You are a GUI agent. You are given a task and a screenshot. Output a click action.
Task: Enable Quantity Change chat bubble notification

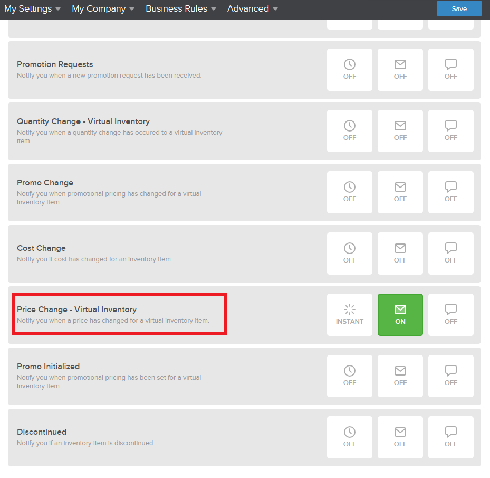(450, 131)
